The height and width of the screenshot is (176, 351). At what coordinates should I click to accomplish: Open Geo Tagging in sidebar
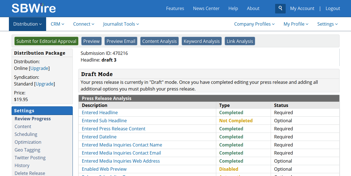coord(28,150)
